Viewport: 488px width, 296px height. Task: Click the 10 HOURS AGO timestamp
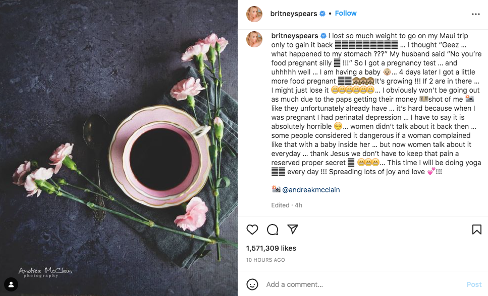265,260
